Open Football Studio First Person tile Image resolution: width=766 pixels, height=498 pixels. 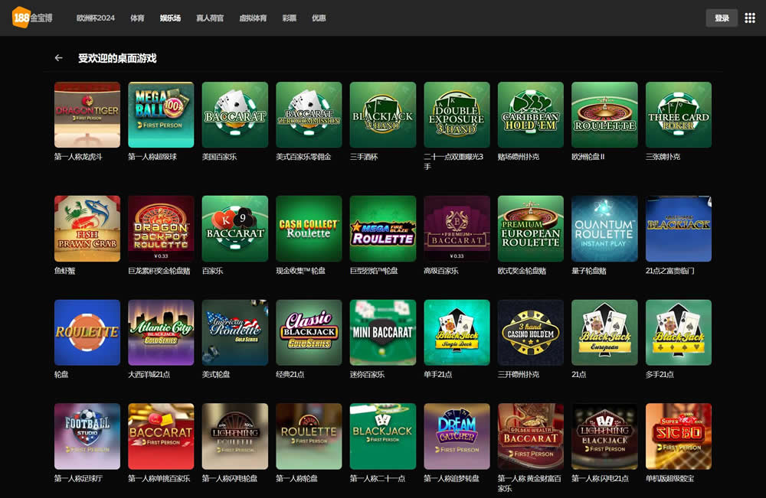tap(87, 437)
